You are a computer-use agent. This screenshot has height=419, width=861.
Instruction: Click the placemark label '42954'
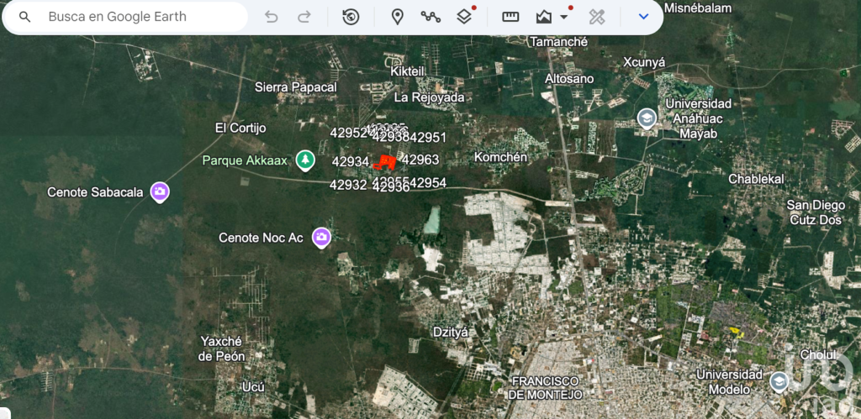pyautogui.click(x=428, y=182)
